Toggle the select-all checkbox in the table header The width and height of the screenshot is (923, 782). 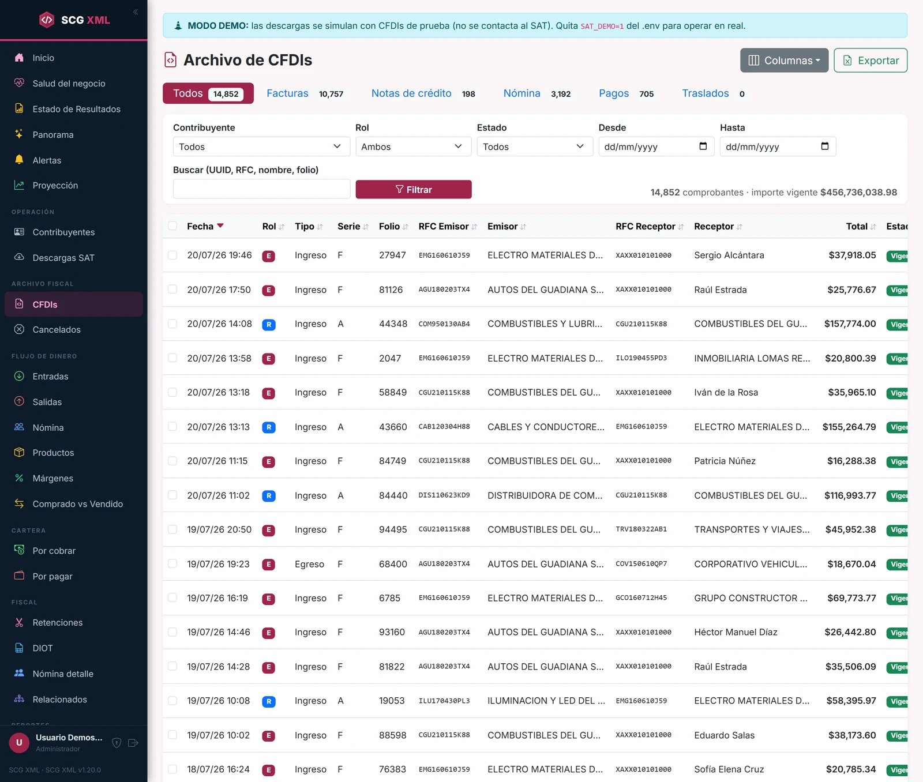[172, 226]
